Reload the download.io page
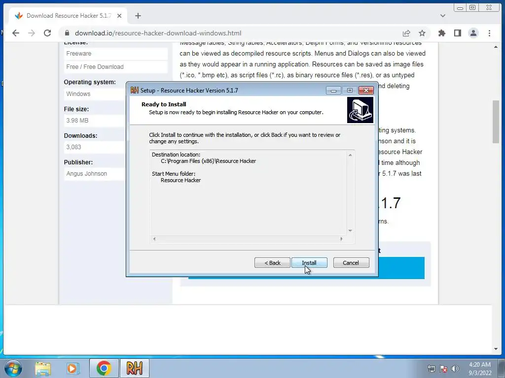The height and width of the screenshot is (378, 505). pyautogui.click(x=47, y=33)
